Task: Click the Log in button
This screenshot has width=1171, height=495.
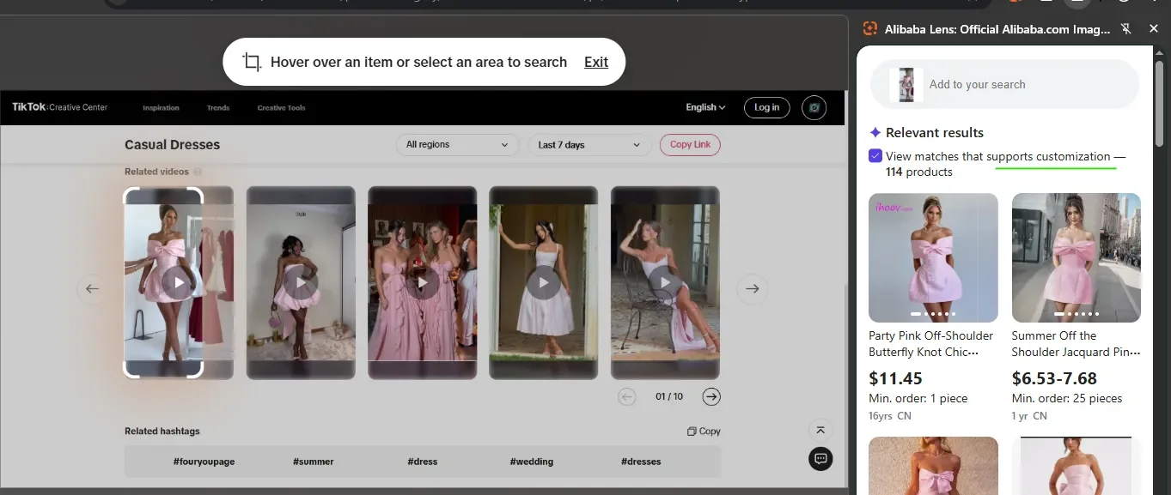Action: pos(765,107)
